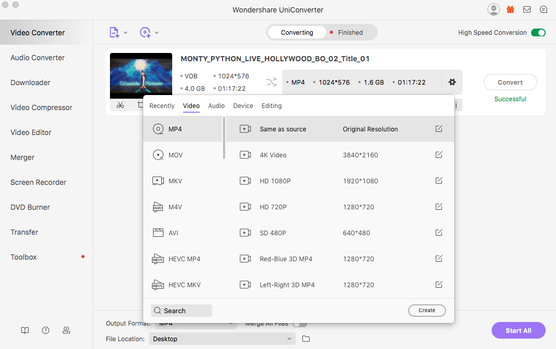The height and width of the screenshot is (349, 556).
Task: Click edit icon for HD 1080P
Action: coord(439,181)
